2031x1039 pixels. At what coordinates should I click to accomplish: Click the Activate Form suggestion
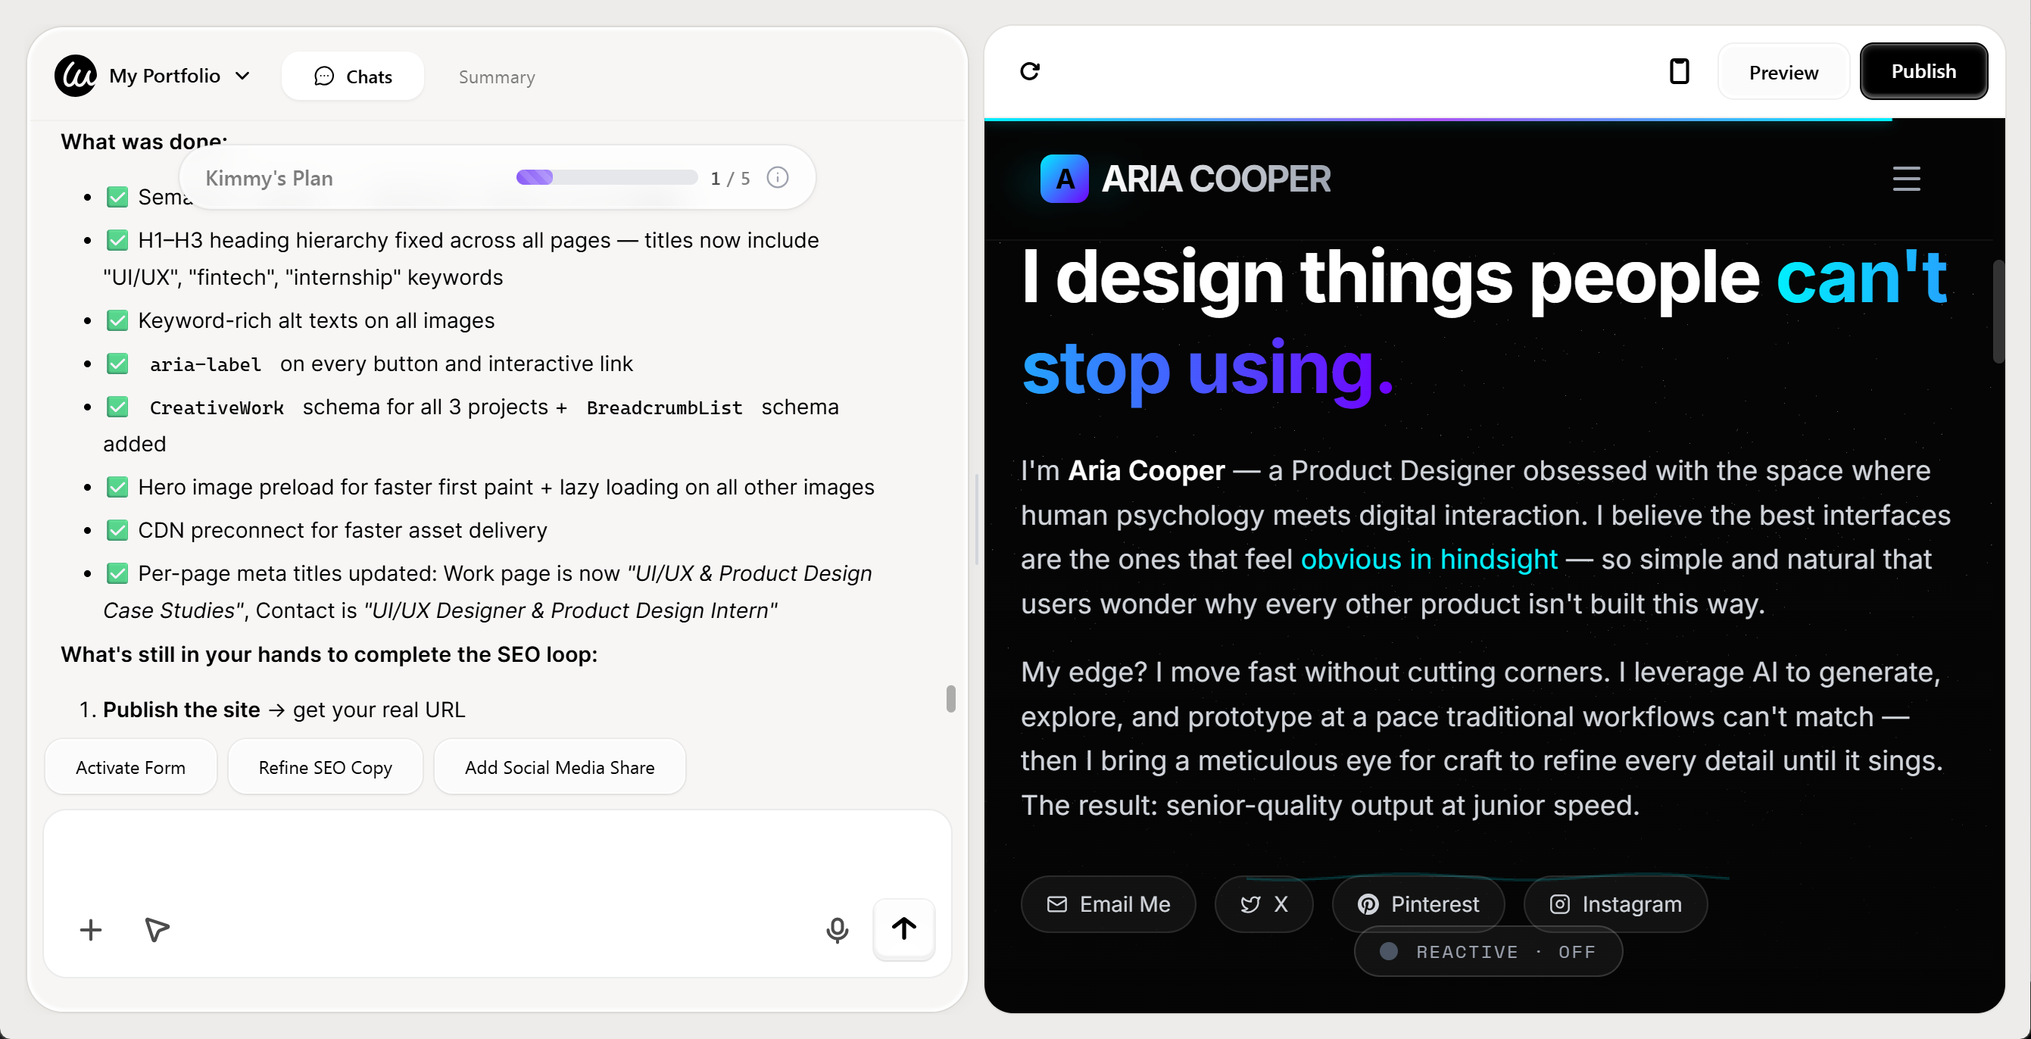point(131,767)
